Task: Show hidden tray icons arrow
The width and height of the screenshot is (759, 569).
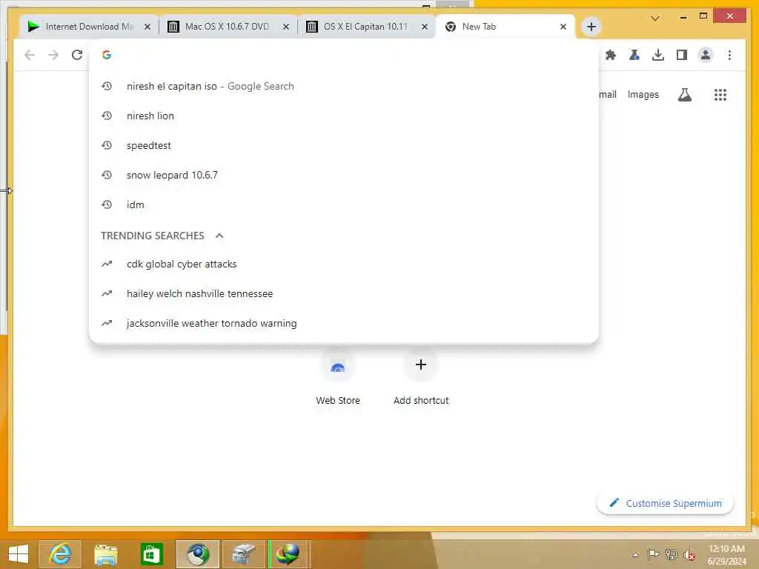Action: (x=635, y=554)
